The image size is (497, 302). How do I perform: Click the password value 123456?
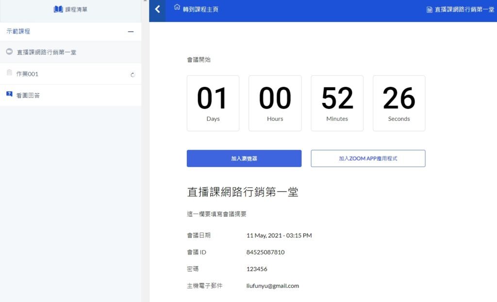point(257,269)
